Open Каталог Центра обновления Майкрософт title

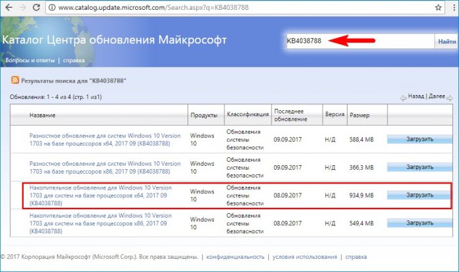[x=115, y=40]
